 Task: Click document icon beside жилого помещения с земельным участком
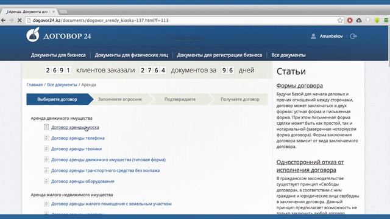46,204
